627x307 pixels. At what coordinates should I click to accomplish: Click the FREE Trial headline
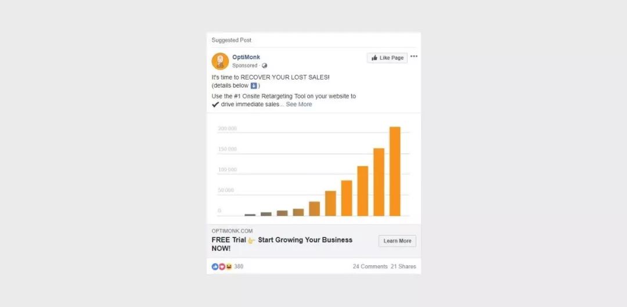pyautogui.click(x=282, y=244)
